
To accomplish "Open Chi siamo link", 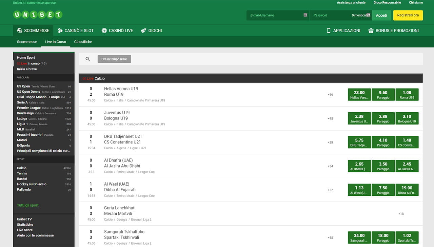I will click(x=416, y=2).
